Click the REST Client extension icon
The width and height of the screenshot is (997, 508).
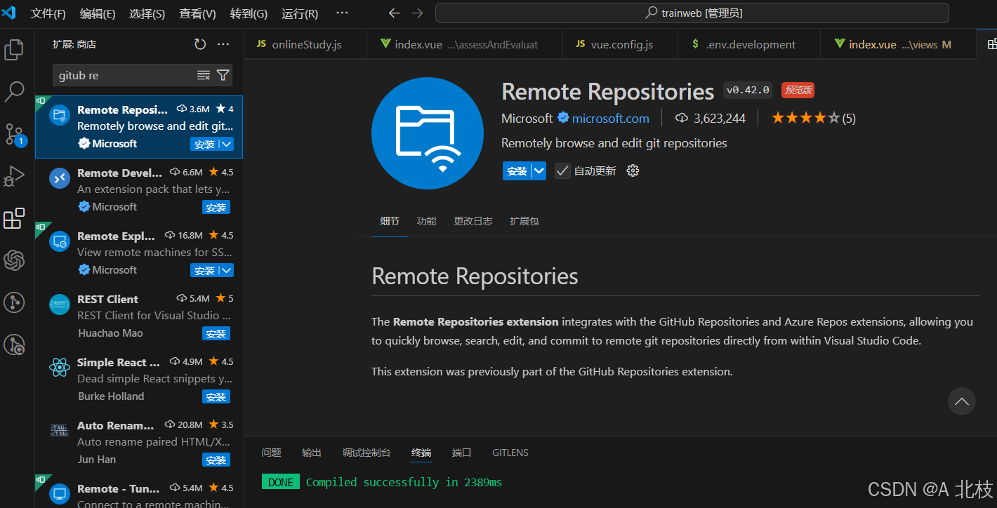(x=60, y=305)
